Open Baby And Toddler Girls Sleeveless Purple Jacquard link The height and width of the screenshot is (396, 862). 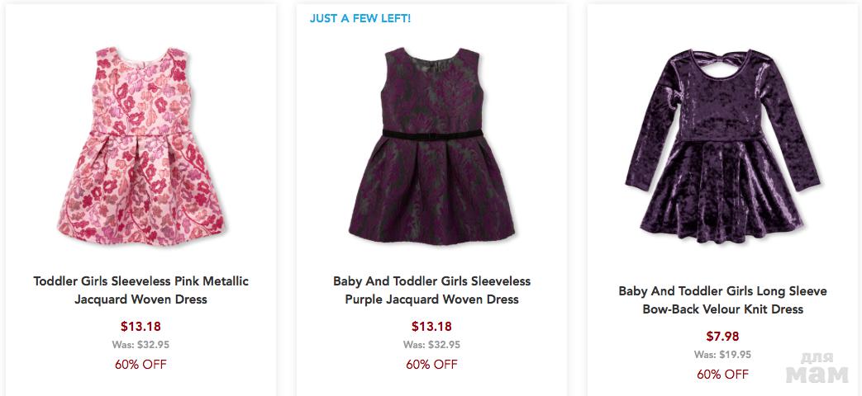[x=431, y=290]
